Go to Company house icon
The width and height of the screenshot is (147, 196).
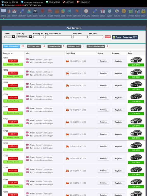click(x=14, y=11)
